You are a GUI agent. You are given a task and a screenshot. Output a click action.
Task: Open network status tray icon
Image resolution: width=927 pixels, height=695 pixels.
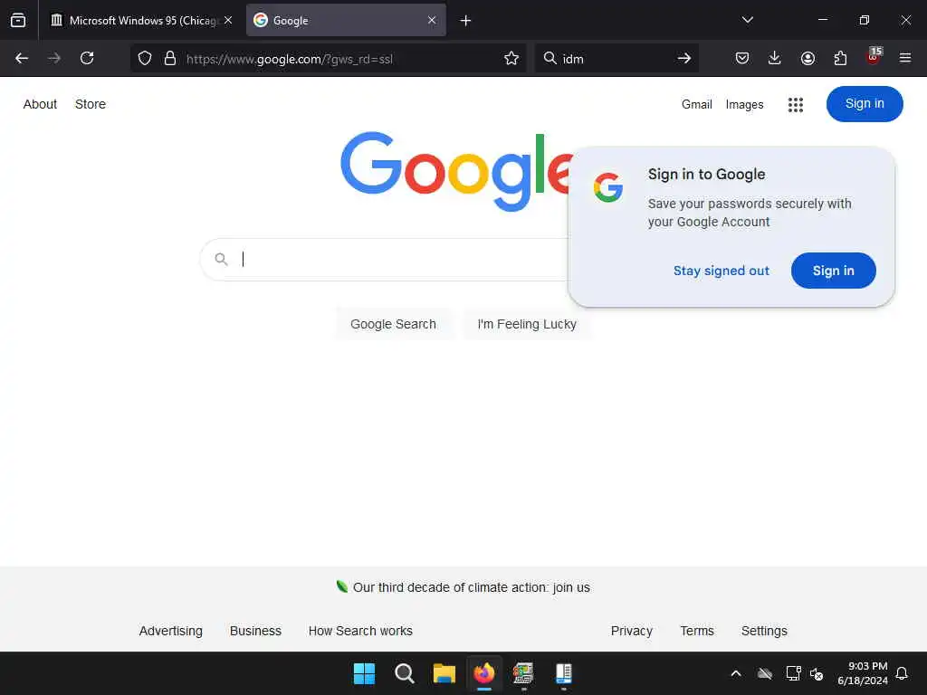pos(793,673)
